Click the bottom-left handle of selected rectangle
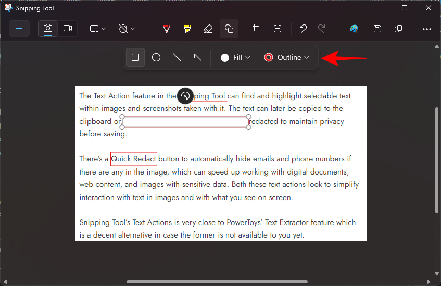The width and height of the screenshot is (441, 286). [122, 127]
